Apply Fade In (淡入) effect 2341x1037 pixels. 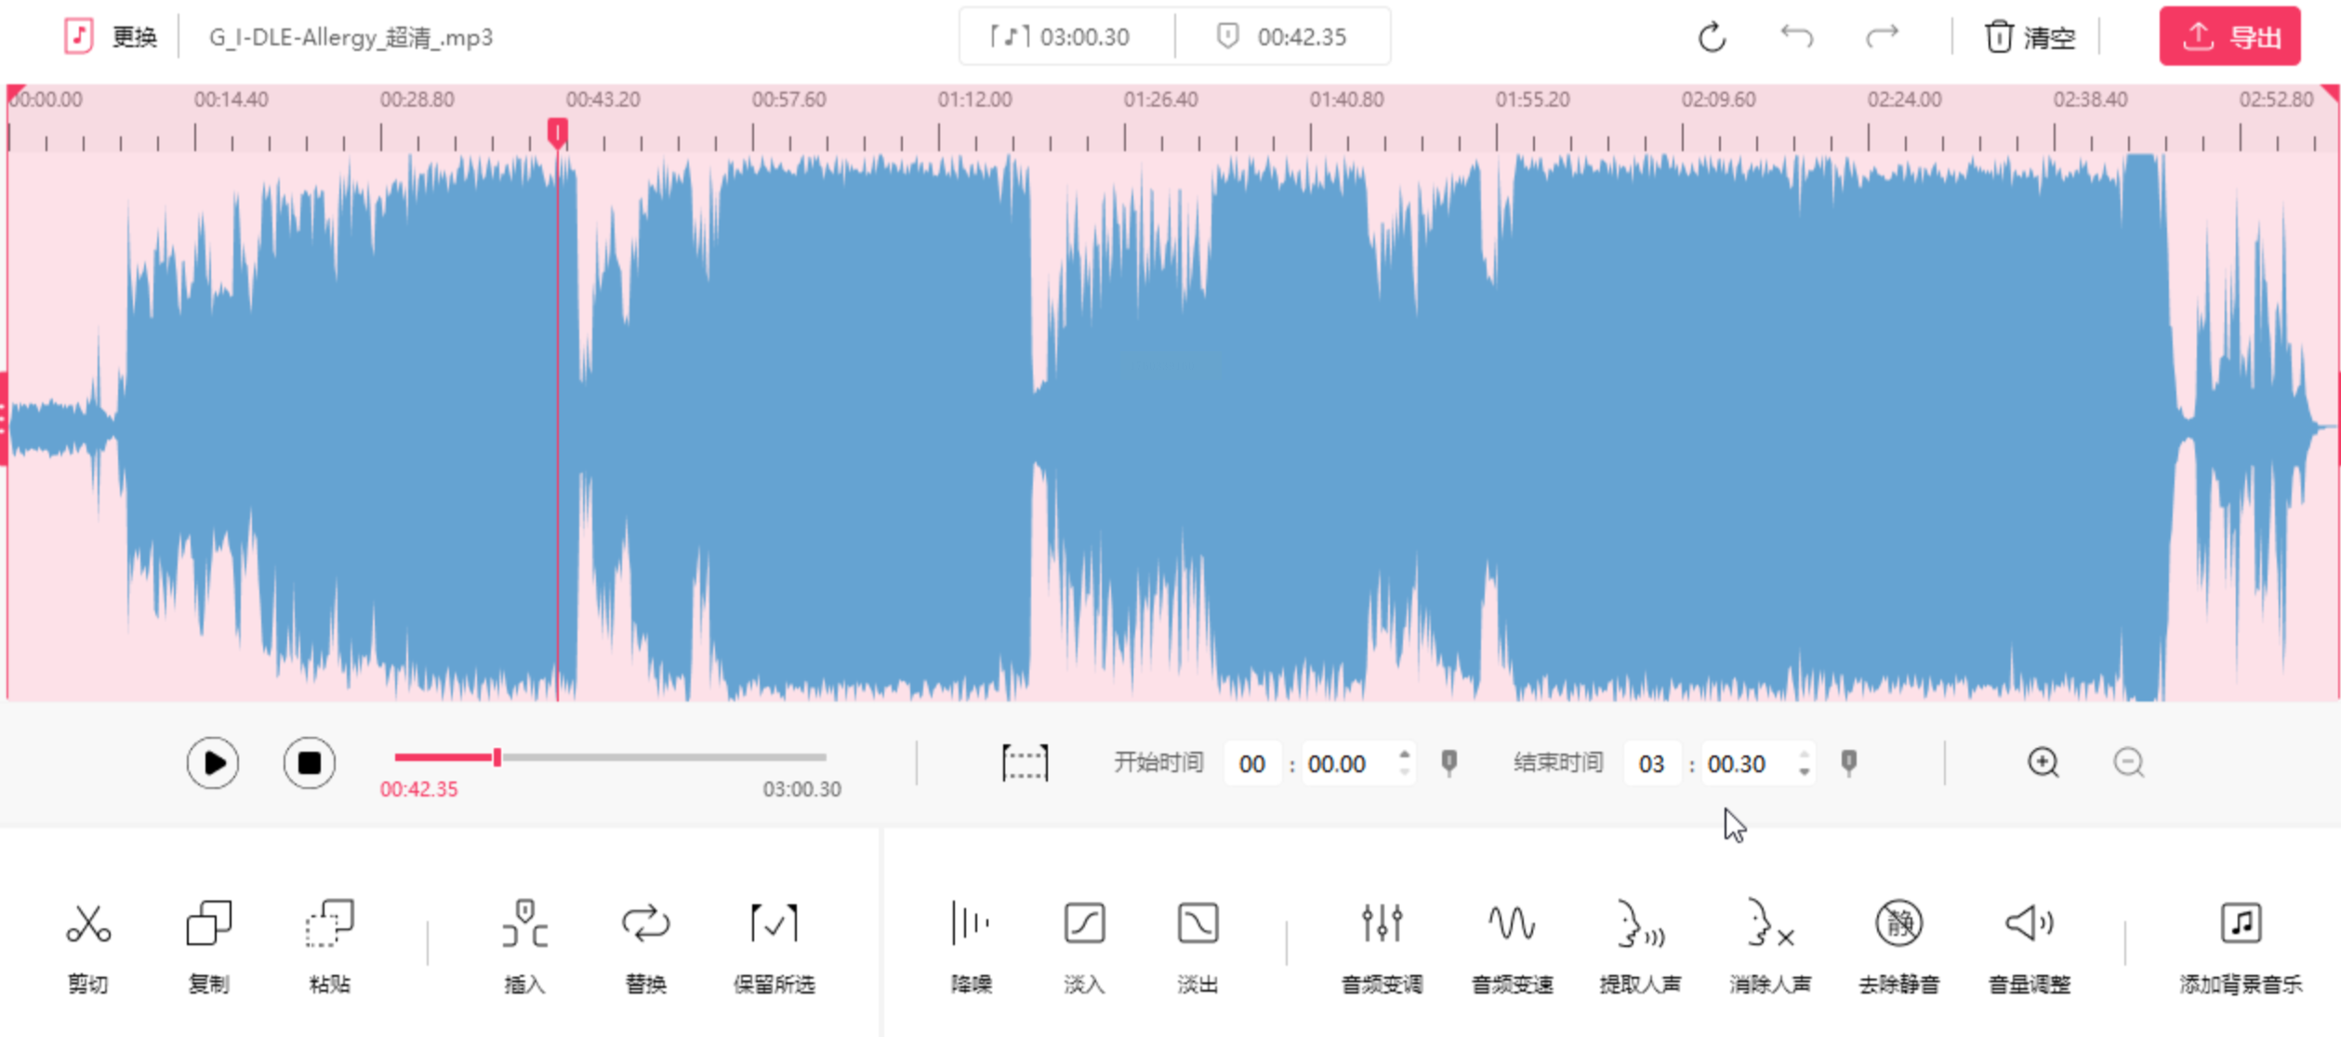(1084, 925)
